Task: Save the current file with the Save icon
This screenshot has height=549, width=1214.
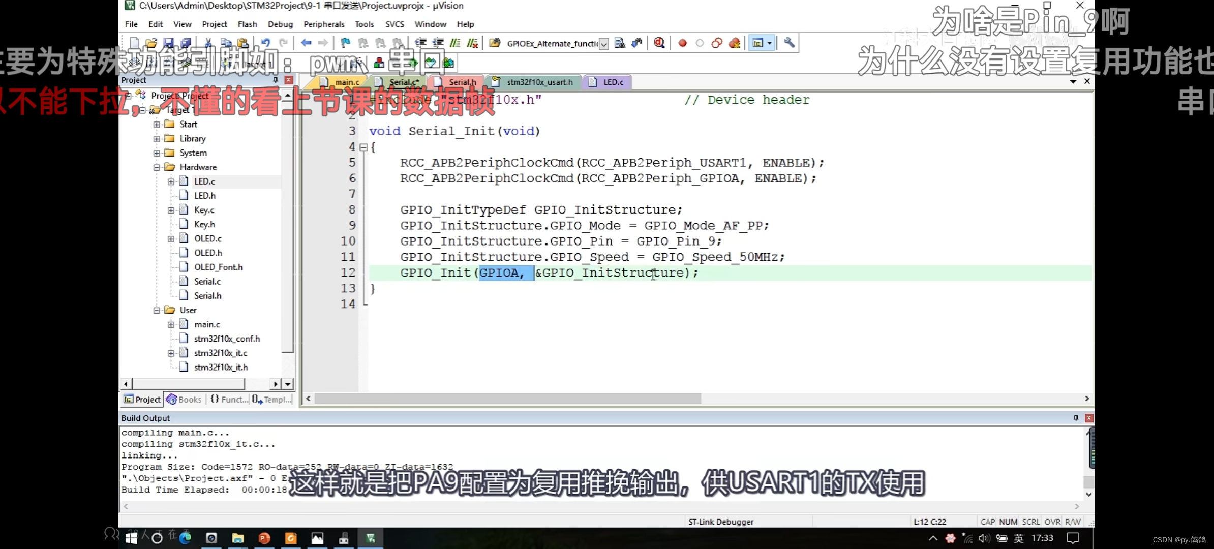Action: coord(168,43)
